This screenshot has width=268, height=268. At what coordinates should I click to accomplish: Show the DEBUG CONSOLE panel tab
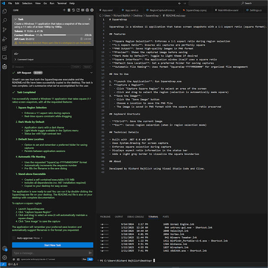point(136,217)
